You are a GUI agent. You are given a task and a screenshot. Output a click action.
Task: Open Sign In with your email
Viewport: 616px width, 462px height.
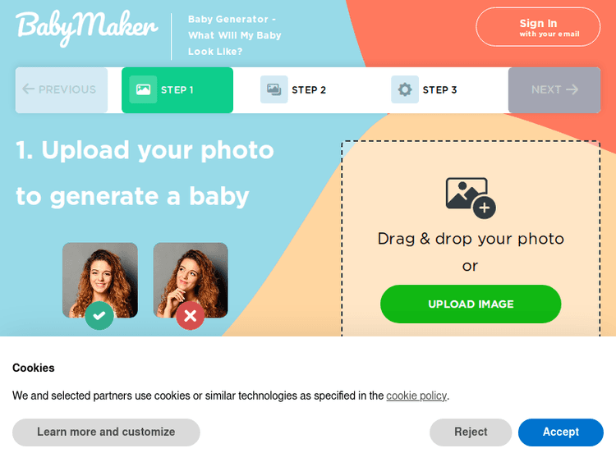point(538,27)
